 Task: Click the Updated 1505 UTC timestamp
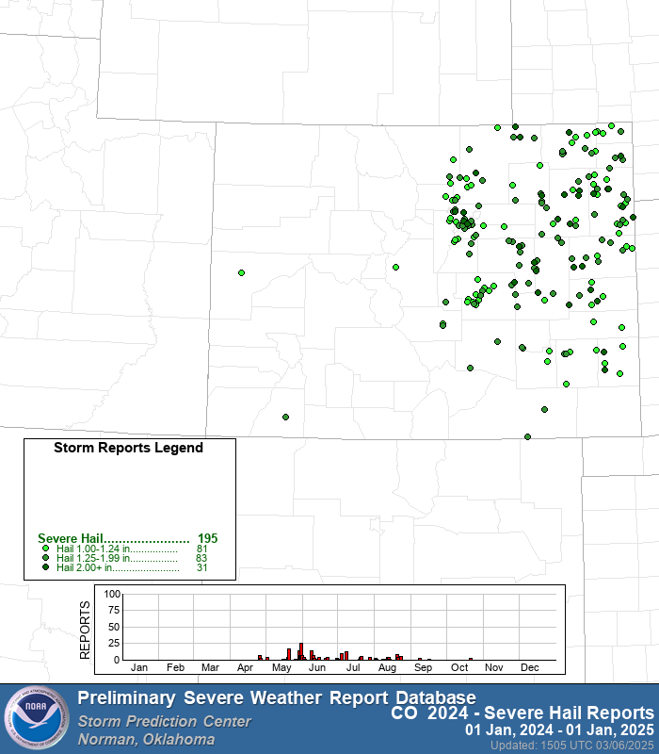571,745
